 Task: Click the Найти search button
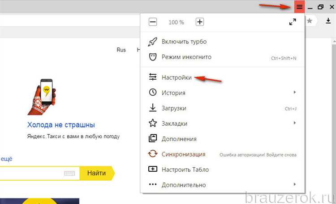click(x=97, y=173)
